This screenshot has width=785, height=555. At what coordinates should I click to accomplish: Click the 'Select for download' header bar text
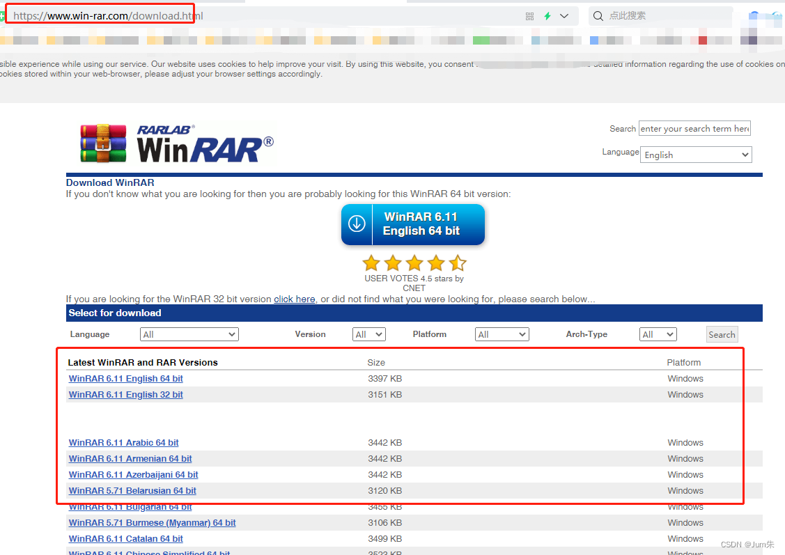point(115,313)
